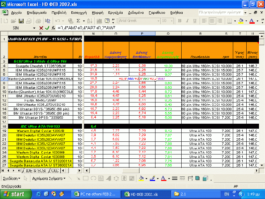Click the Select Objects arrow in the Drawing toolbar

click(x=25, y=178)
